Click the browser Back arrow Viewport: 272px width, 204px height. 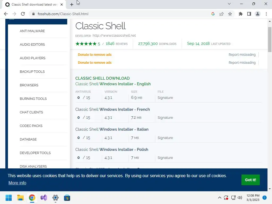pyautogui.click(x=6, y=14)
